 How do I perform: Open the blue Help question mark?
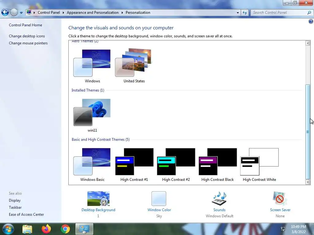311,21
